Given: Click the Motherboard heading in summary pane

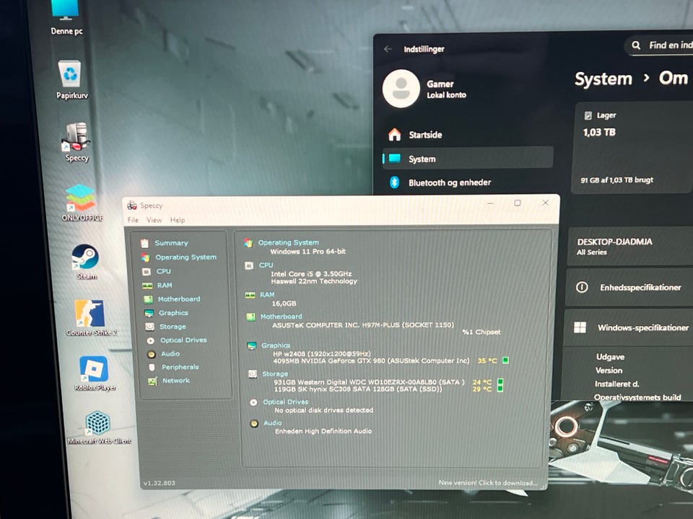Looking at the screenshot, I should pos(281,316).
